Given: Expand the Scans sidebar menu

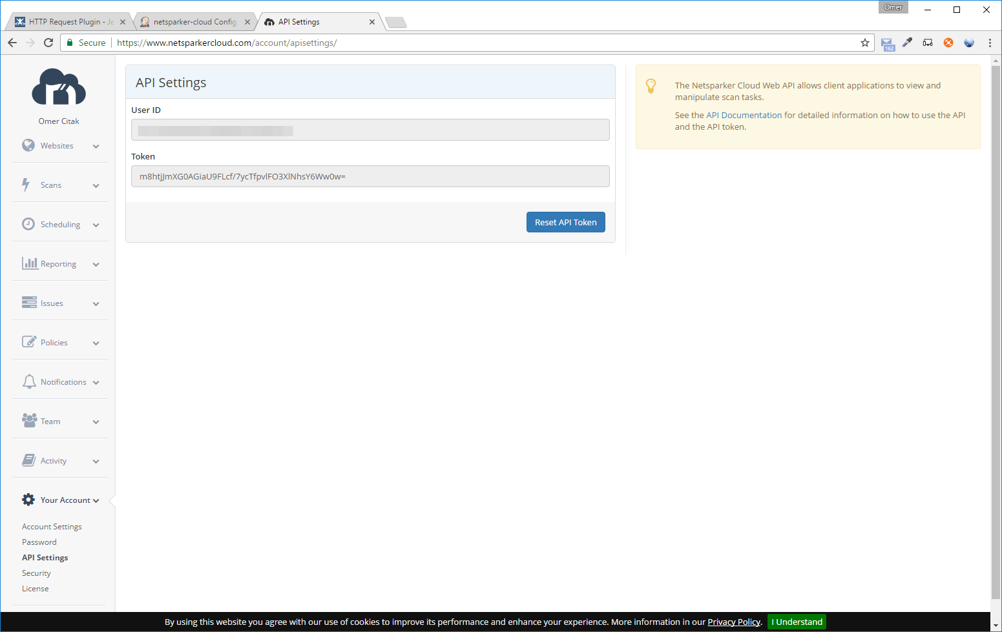Looking at the screenshot, I should point(96,185).
